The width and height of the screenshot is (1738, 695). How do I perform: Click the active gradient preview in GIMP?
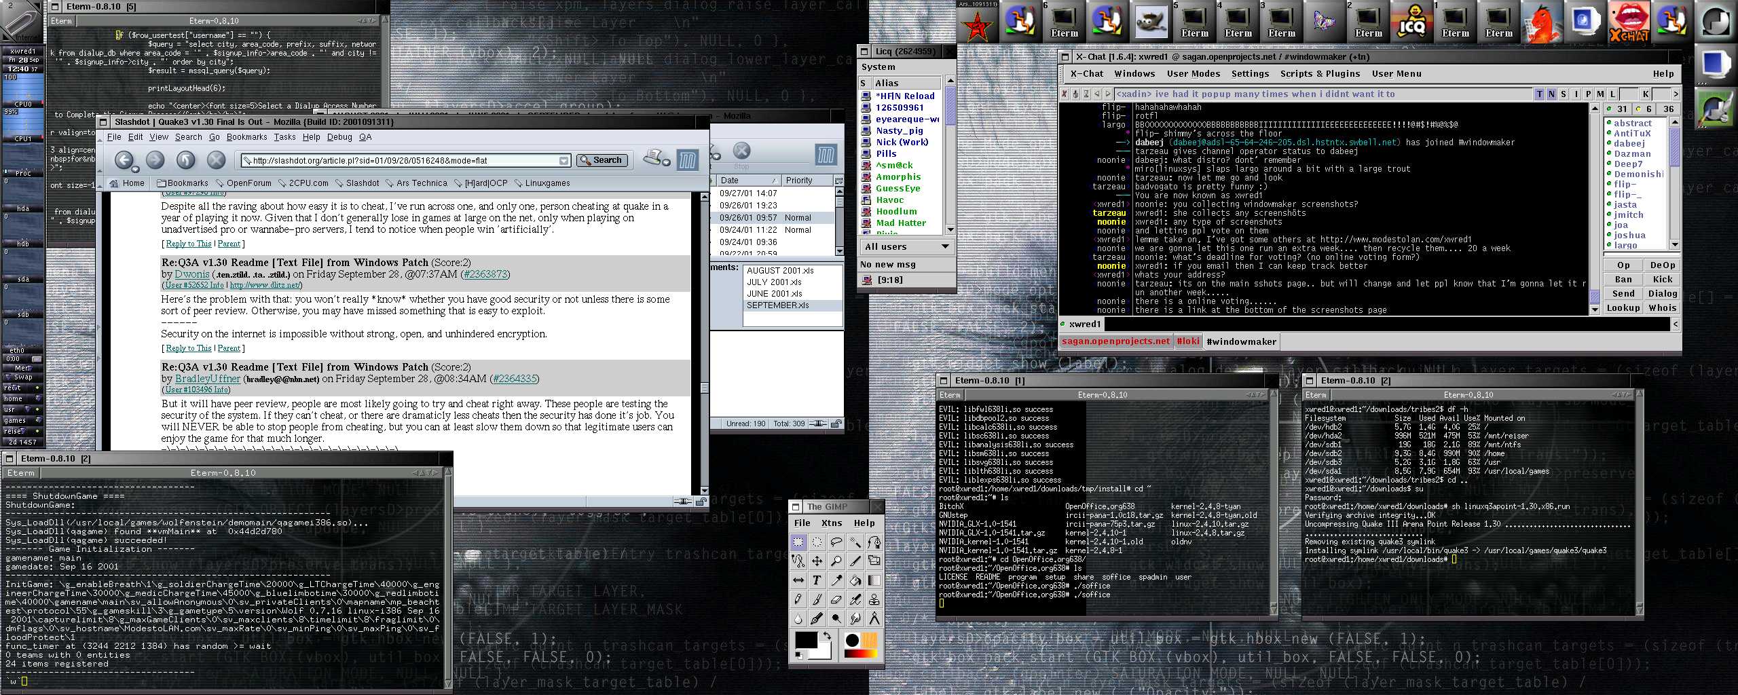(x=861, y=654)
